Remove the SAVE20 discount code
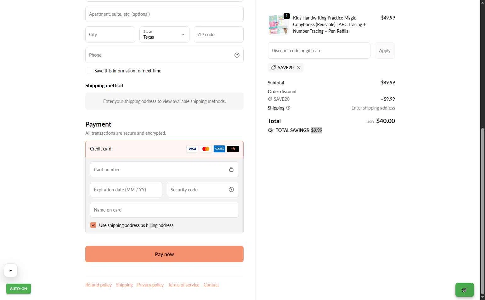Image resolution: width=485 pixels, height=300 pixels. click(x=299, y=68)
